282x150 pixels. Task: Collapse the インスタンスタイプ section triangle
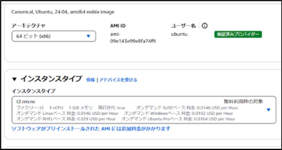(x=14, y=79)
